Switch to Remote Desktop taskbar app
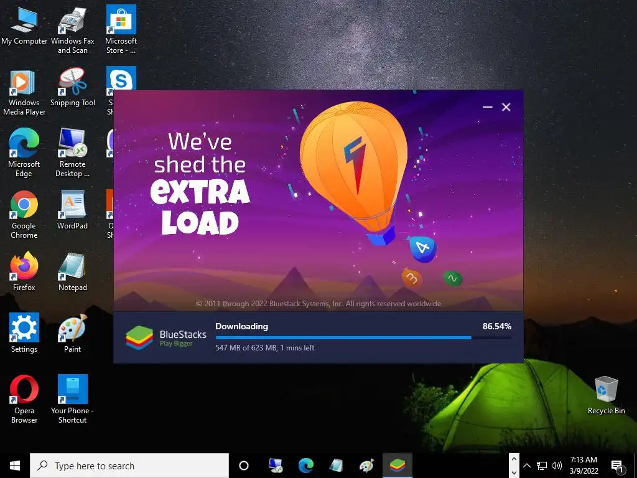Image resolution: width=637 pixels, height=478 pixels. point(276,466)
